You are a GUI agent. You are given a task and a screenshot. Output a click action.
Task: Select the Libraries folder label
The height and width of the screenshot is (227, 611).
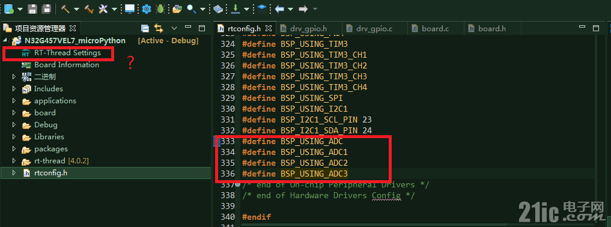click(x=49, y=137)
